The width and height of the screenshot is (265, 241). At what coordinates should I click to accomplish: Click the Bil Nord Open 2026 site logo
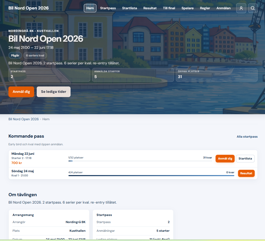[29, 8]
